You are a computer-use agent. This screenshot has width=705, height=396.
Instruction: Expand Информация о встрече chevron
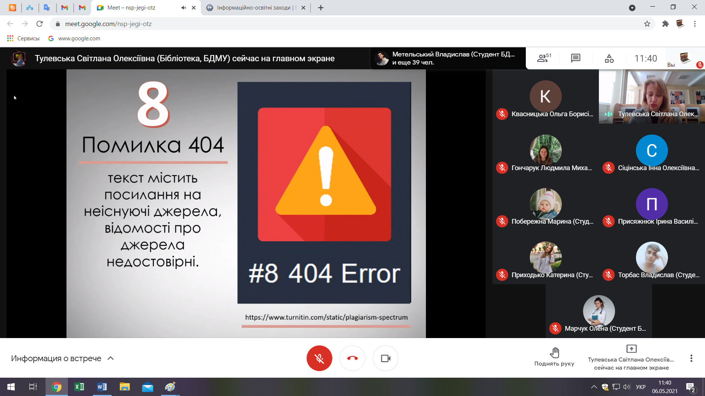tap(111, 358)
